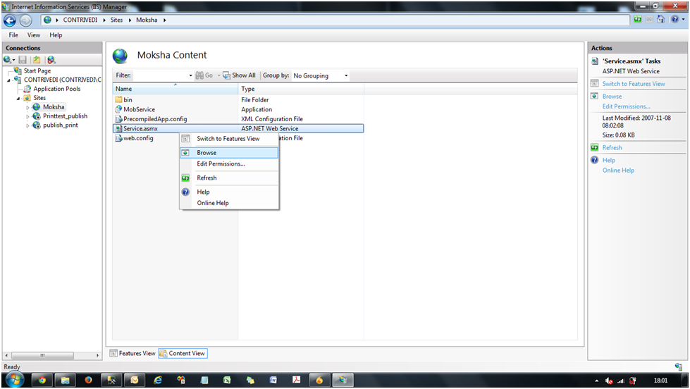Click the clock showing 18:01
This screenshot has height=389, width=690.
click(660, 381)
